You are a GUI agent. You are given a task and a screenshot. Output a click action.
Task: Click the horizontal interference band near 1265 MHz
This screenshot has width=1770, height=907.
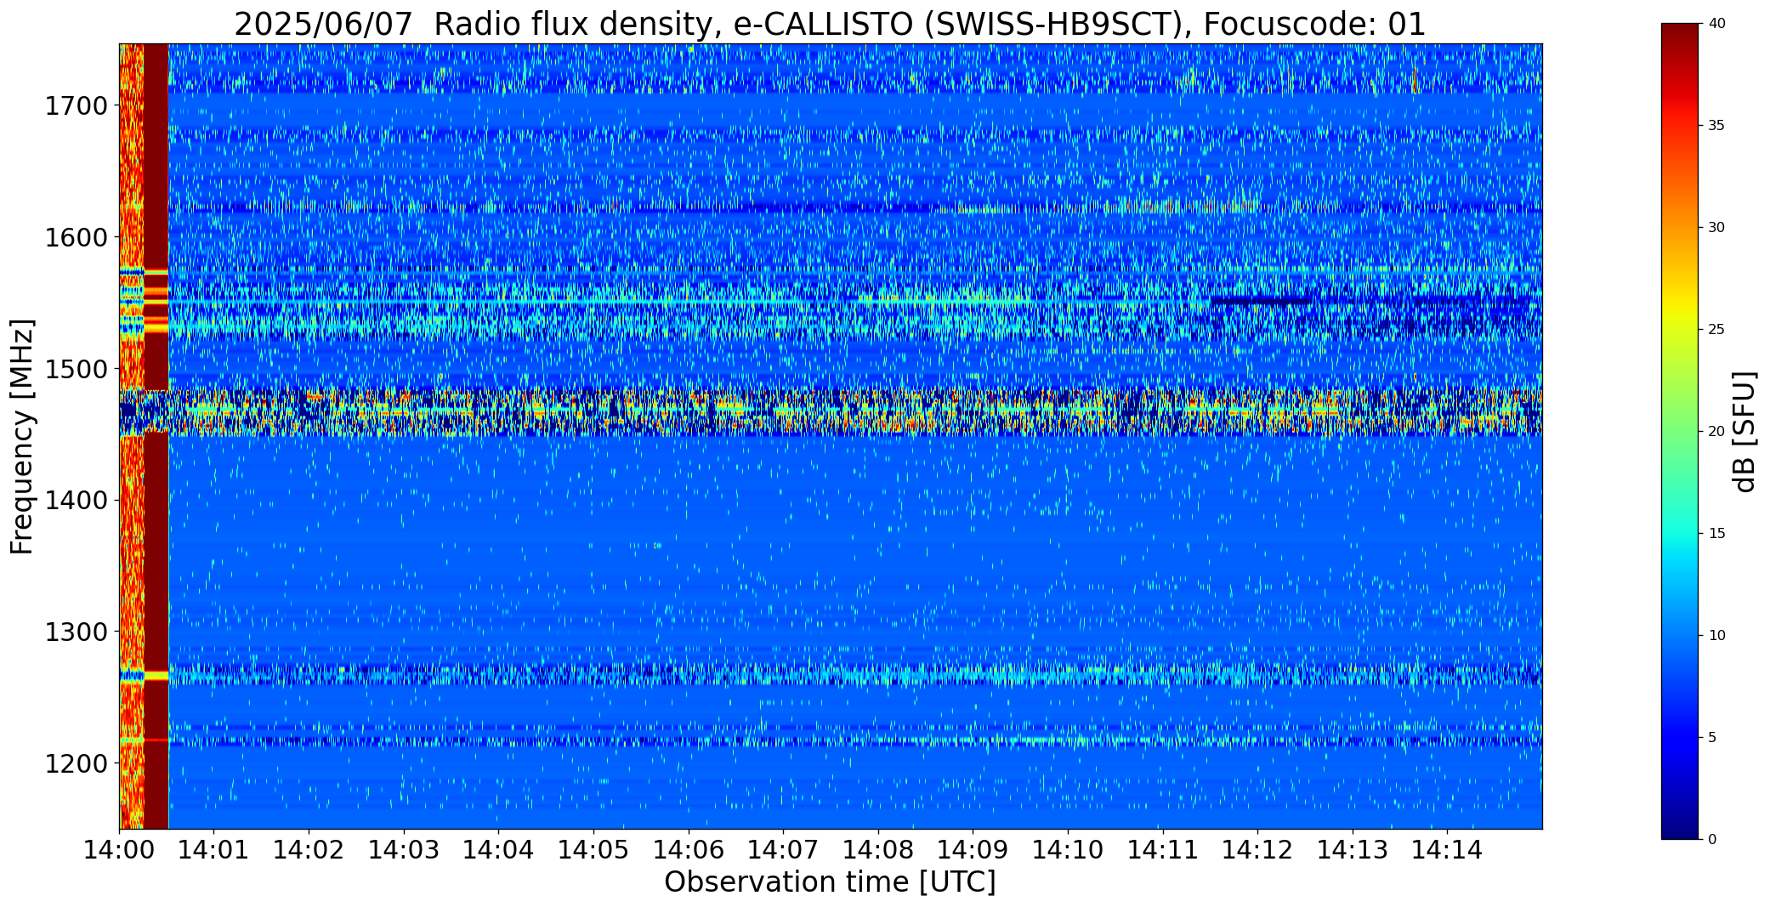[x=831, y=675]
